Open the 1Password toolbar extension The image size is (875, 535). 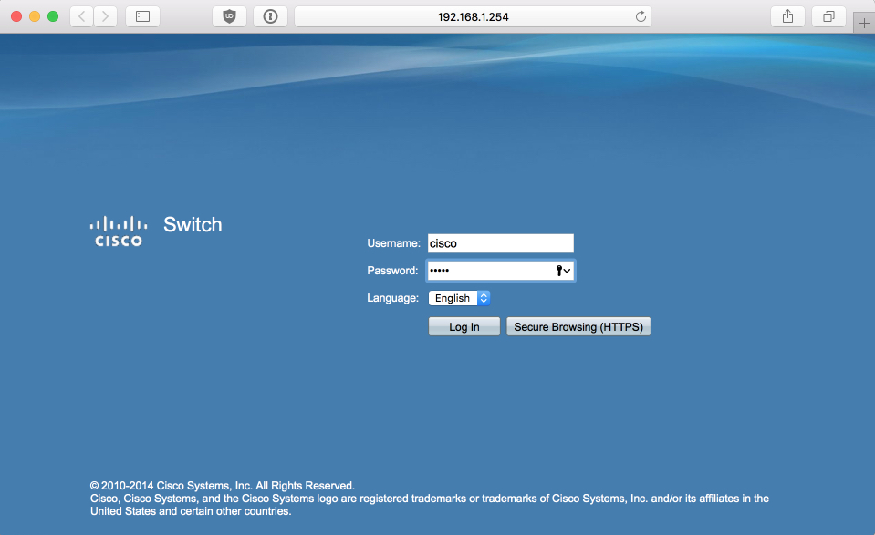click(271, 16)
